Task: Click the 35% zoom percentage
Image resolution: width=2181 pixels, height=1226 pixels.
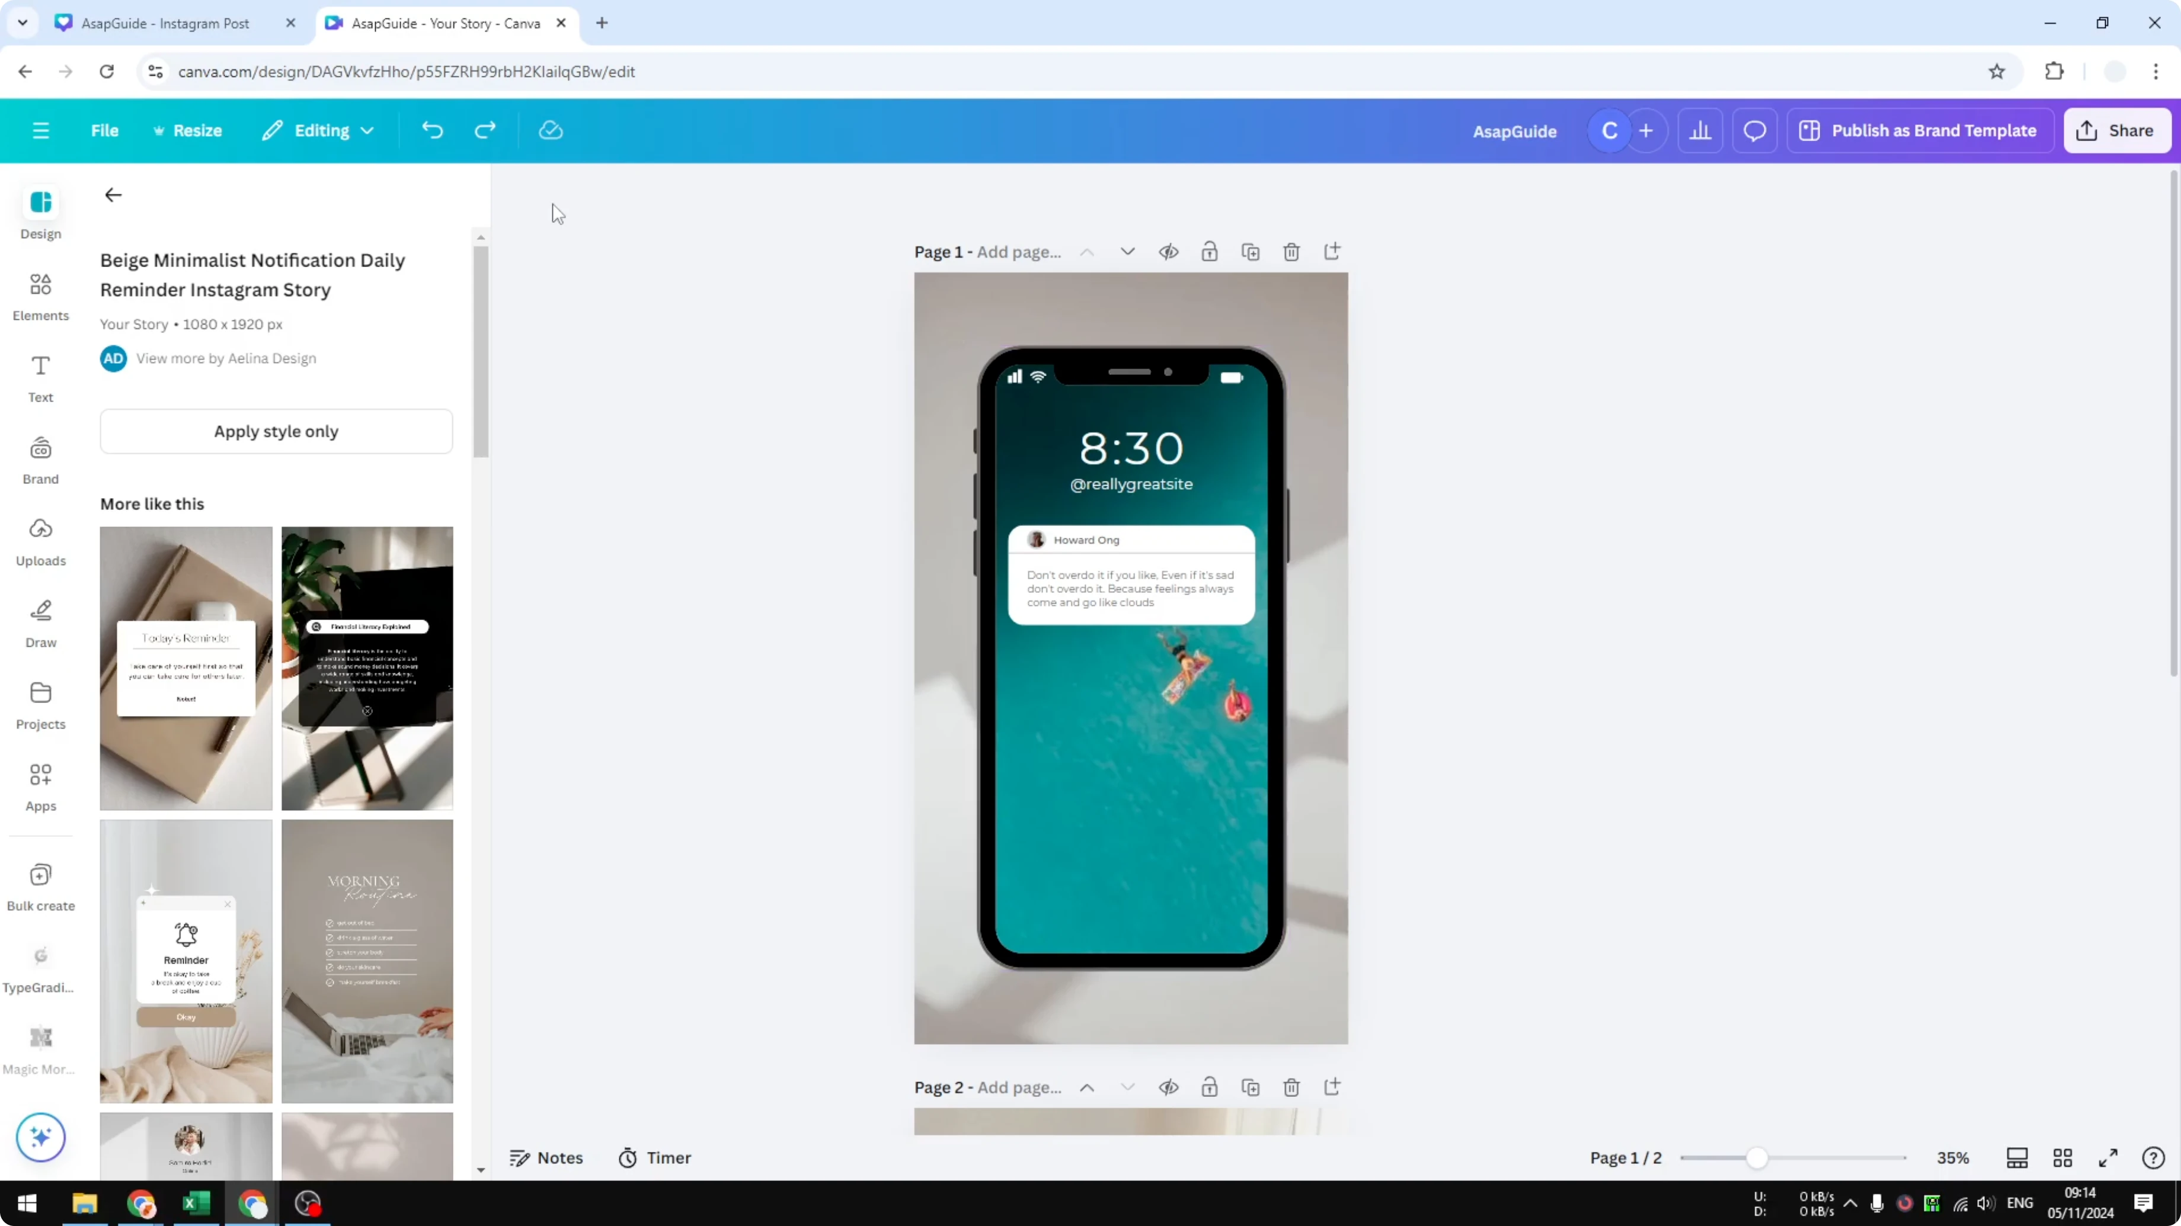Action: point(1952,1157)
